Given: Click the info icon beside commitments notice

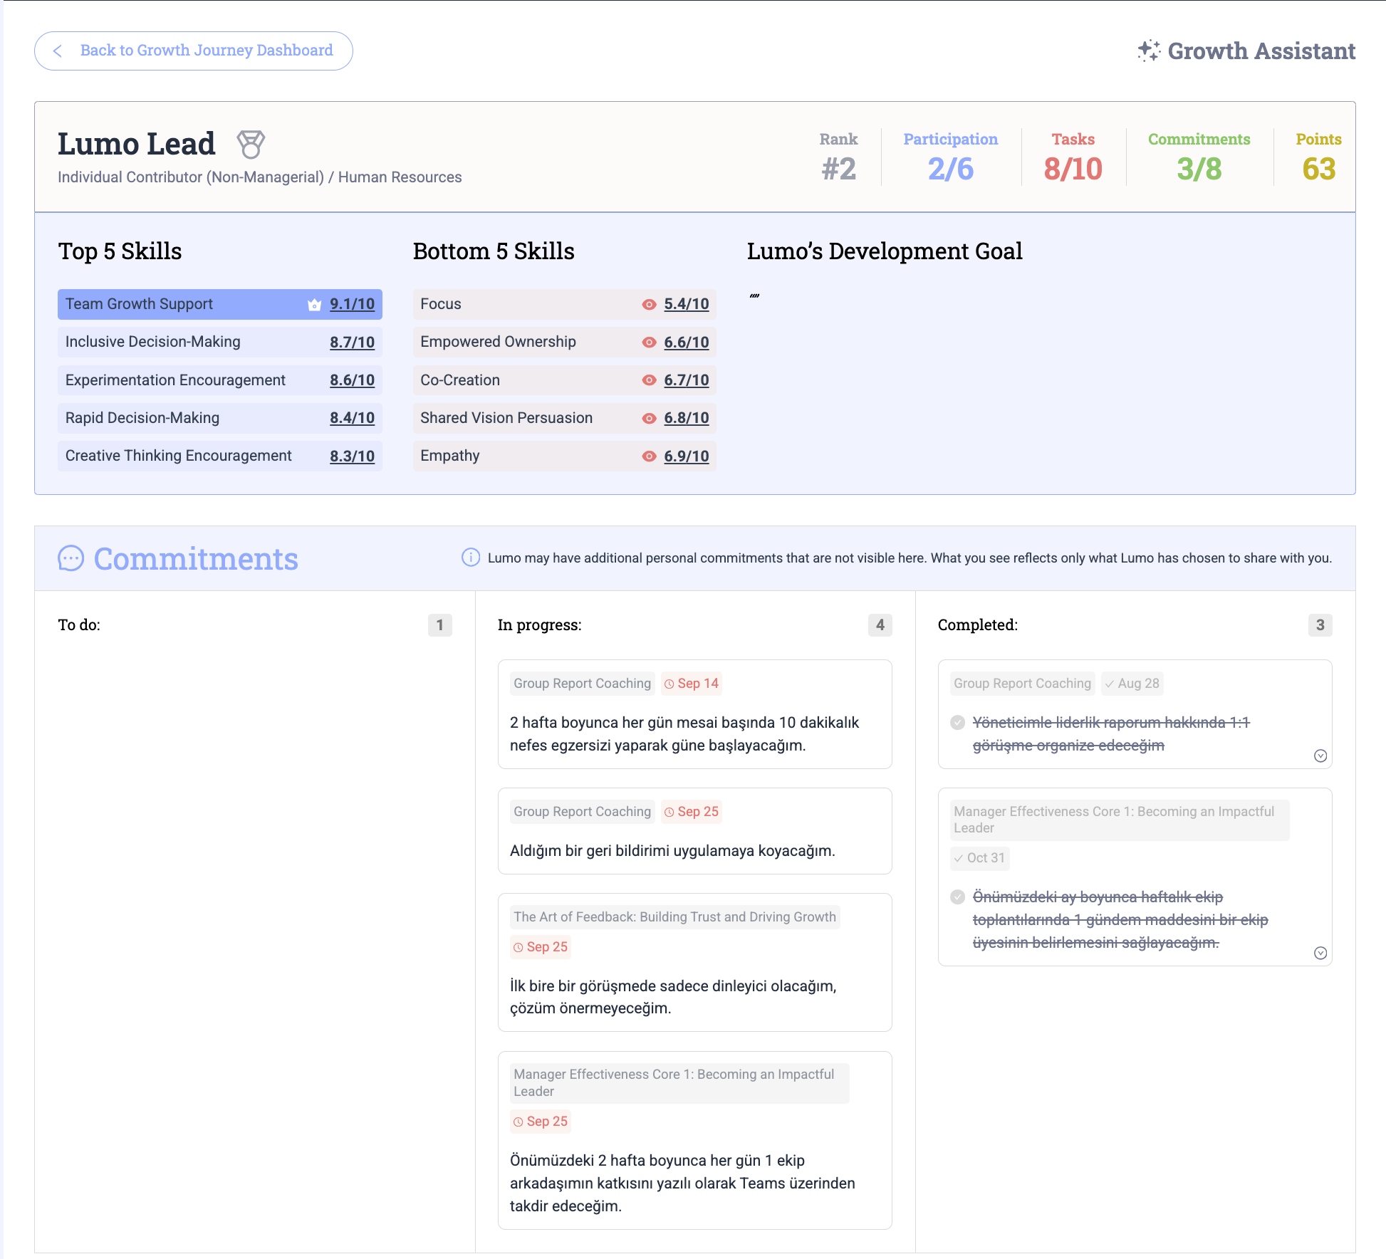Looking at the screenshot, I should tap(470, 558).
